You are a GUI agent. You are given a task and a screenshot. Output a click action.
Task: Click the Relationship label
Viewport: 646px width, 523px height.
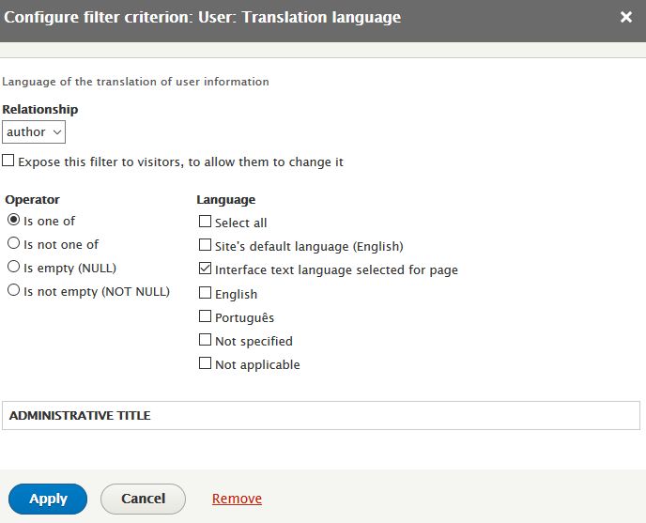tap(40, 109)
